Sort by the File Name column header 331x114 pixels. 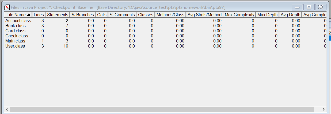click(x=18, y=15)
